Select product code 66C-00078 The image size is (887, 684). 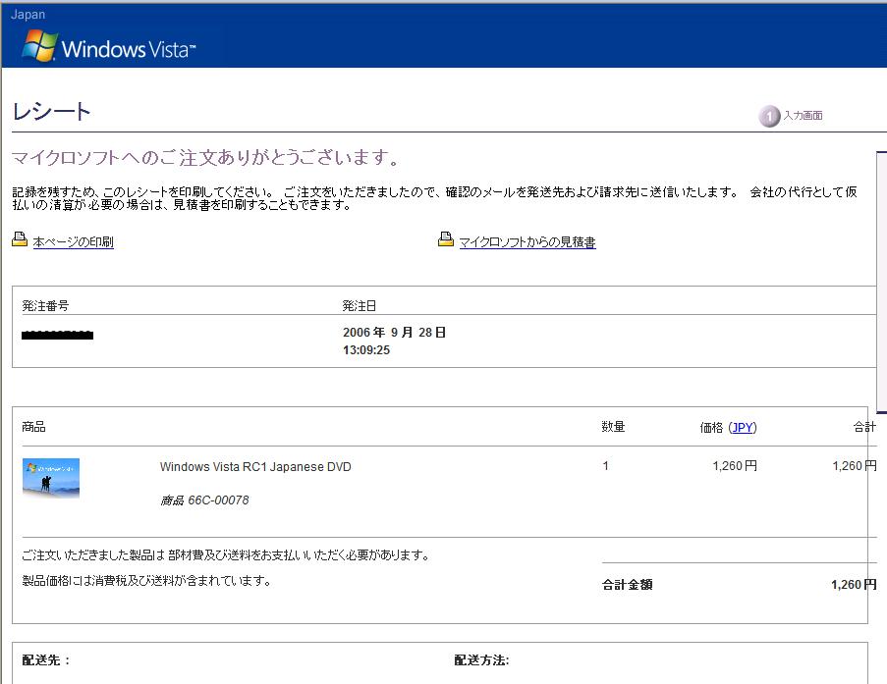pyautogui.click(x=218, y=500)
